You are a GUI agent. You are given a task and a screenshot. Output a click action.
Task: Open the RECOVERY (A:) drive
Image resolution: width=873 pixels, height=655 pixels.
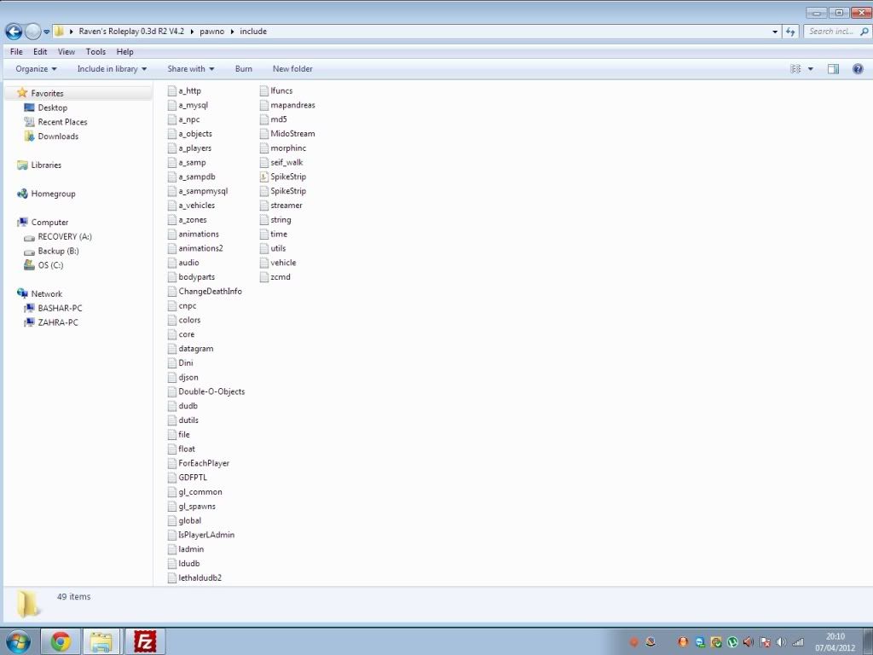pyautogui.click(x=65, y=237)
